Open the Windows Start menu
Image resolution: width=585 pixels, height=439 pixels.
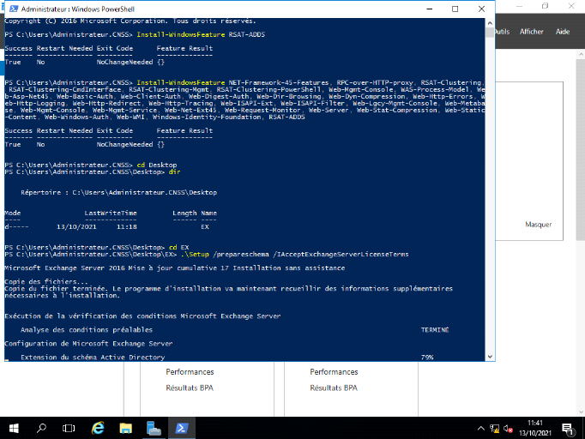[14, 428]
